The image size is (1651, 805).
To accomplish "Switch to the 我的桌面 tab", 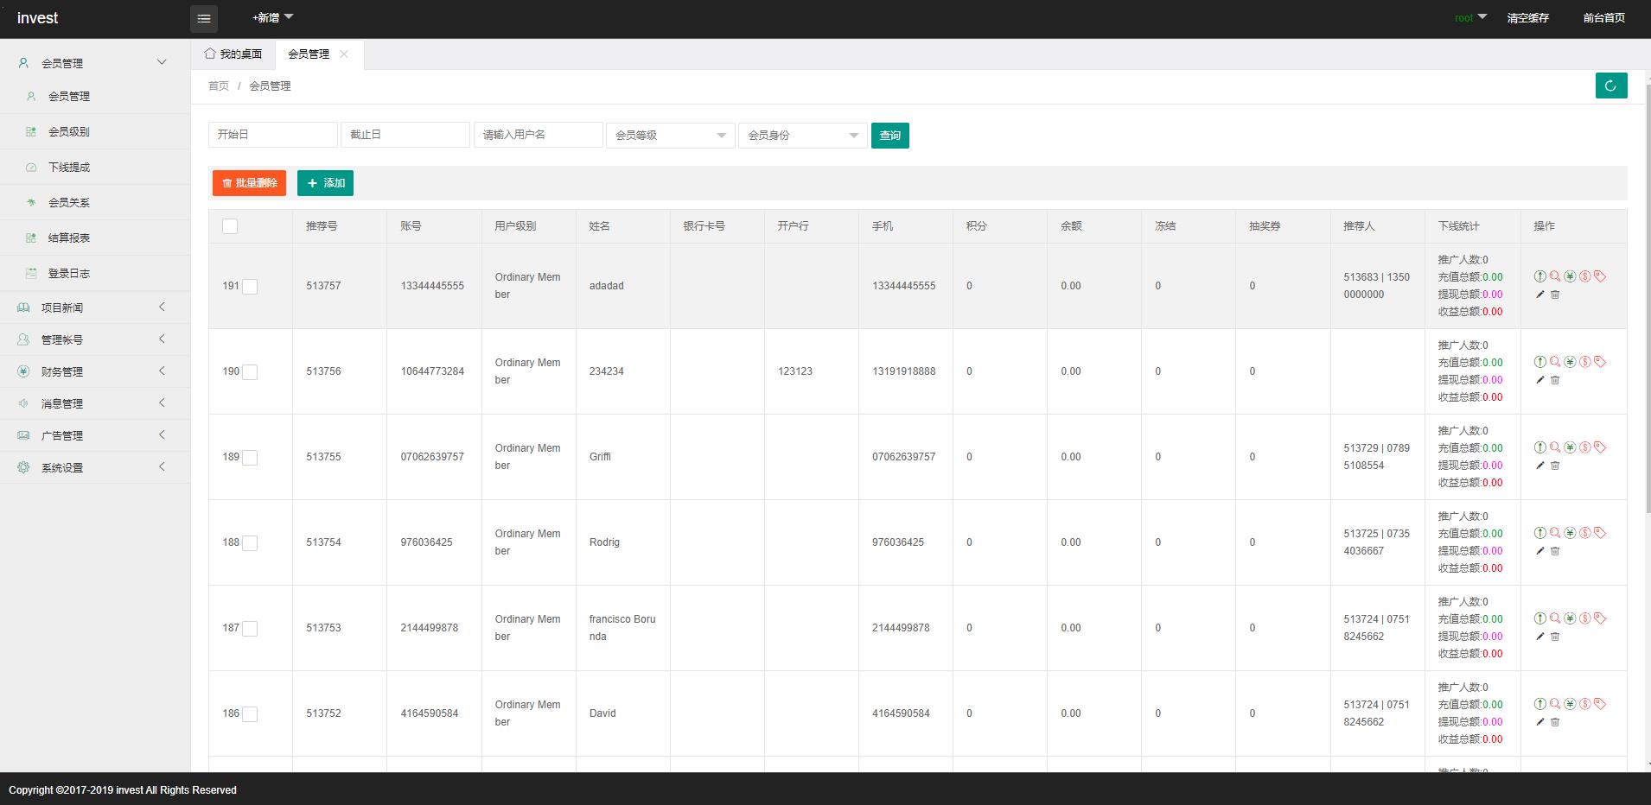I will 233,54.
